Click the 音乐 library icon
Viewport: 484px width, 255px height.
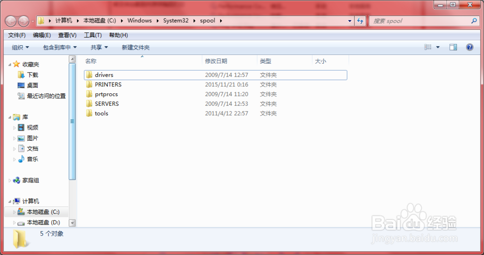(21, 159)
